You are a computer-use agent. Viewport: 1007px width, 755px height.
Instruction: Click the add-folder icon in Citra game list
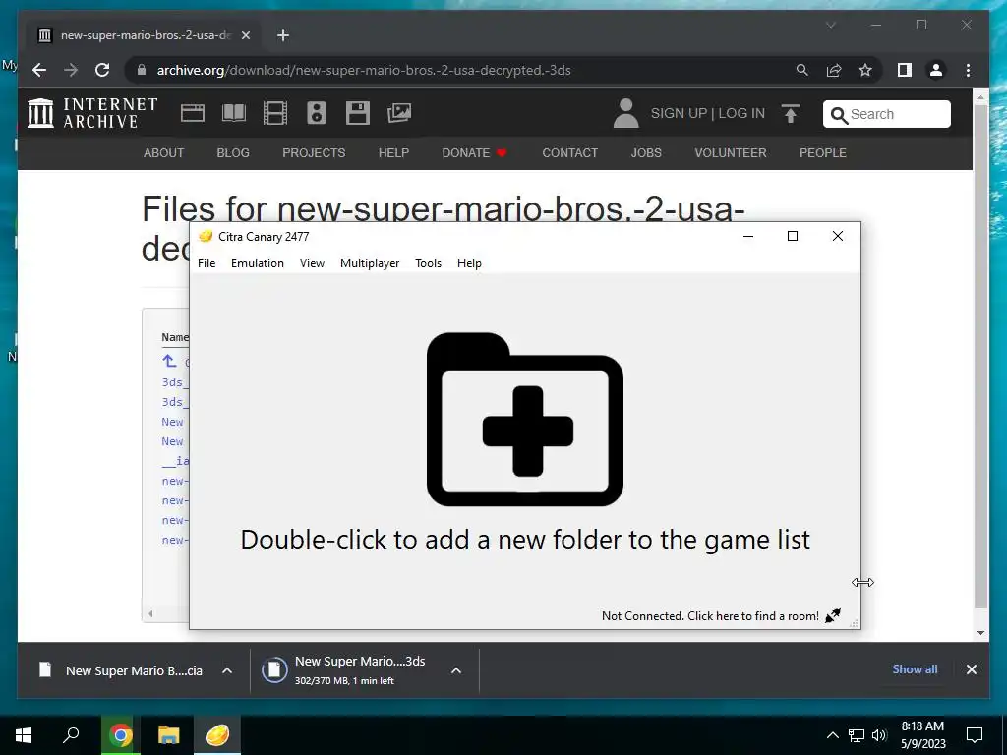[525, 419]
